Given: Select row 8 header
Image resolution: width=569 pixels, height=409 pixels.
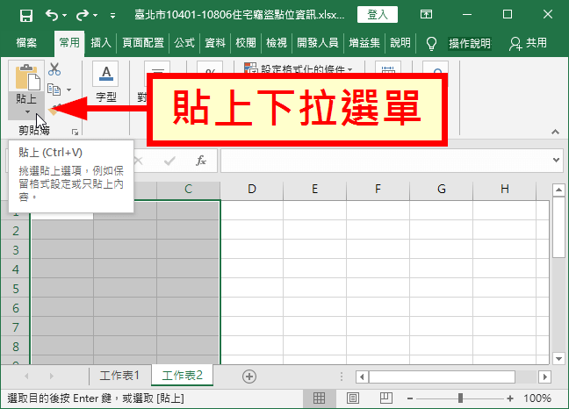Looking at the screenshot, I should 15,347.
